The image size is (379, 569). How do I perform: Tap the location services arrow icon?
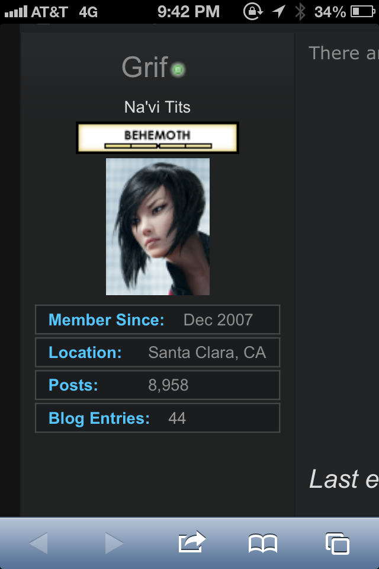click(x=278, y=11)
